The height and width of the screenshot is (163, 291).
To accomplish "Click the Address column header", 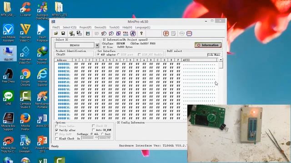I will pyautogui.click(x=63, y=60).
